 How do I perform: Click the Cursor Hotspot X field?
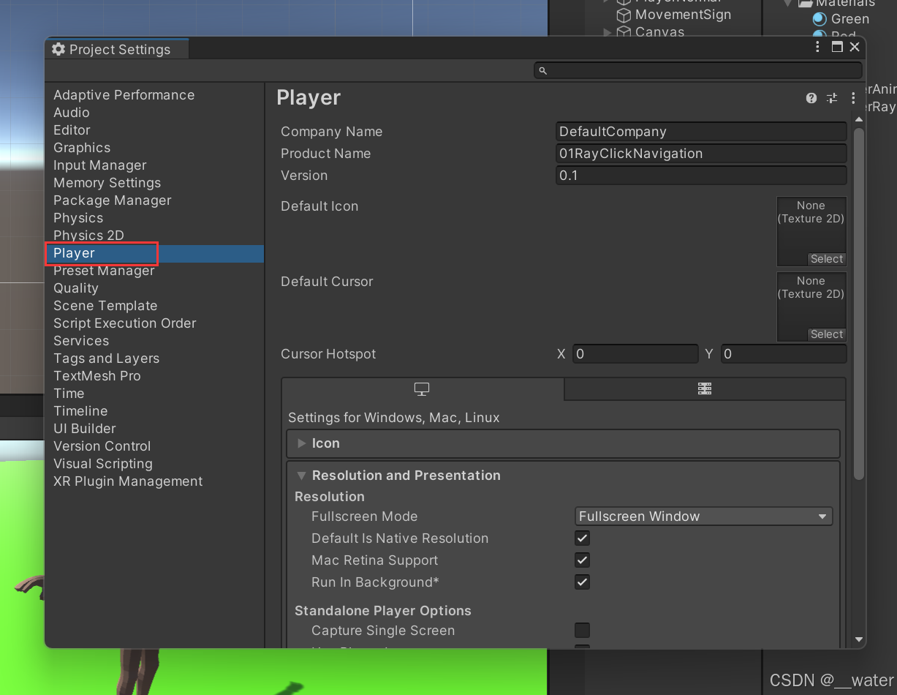point(635,354)
